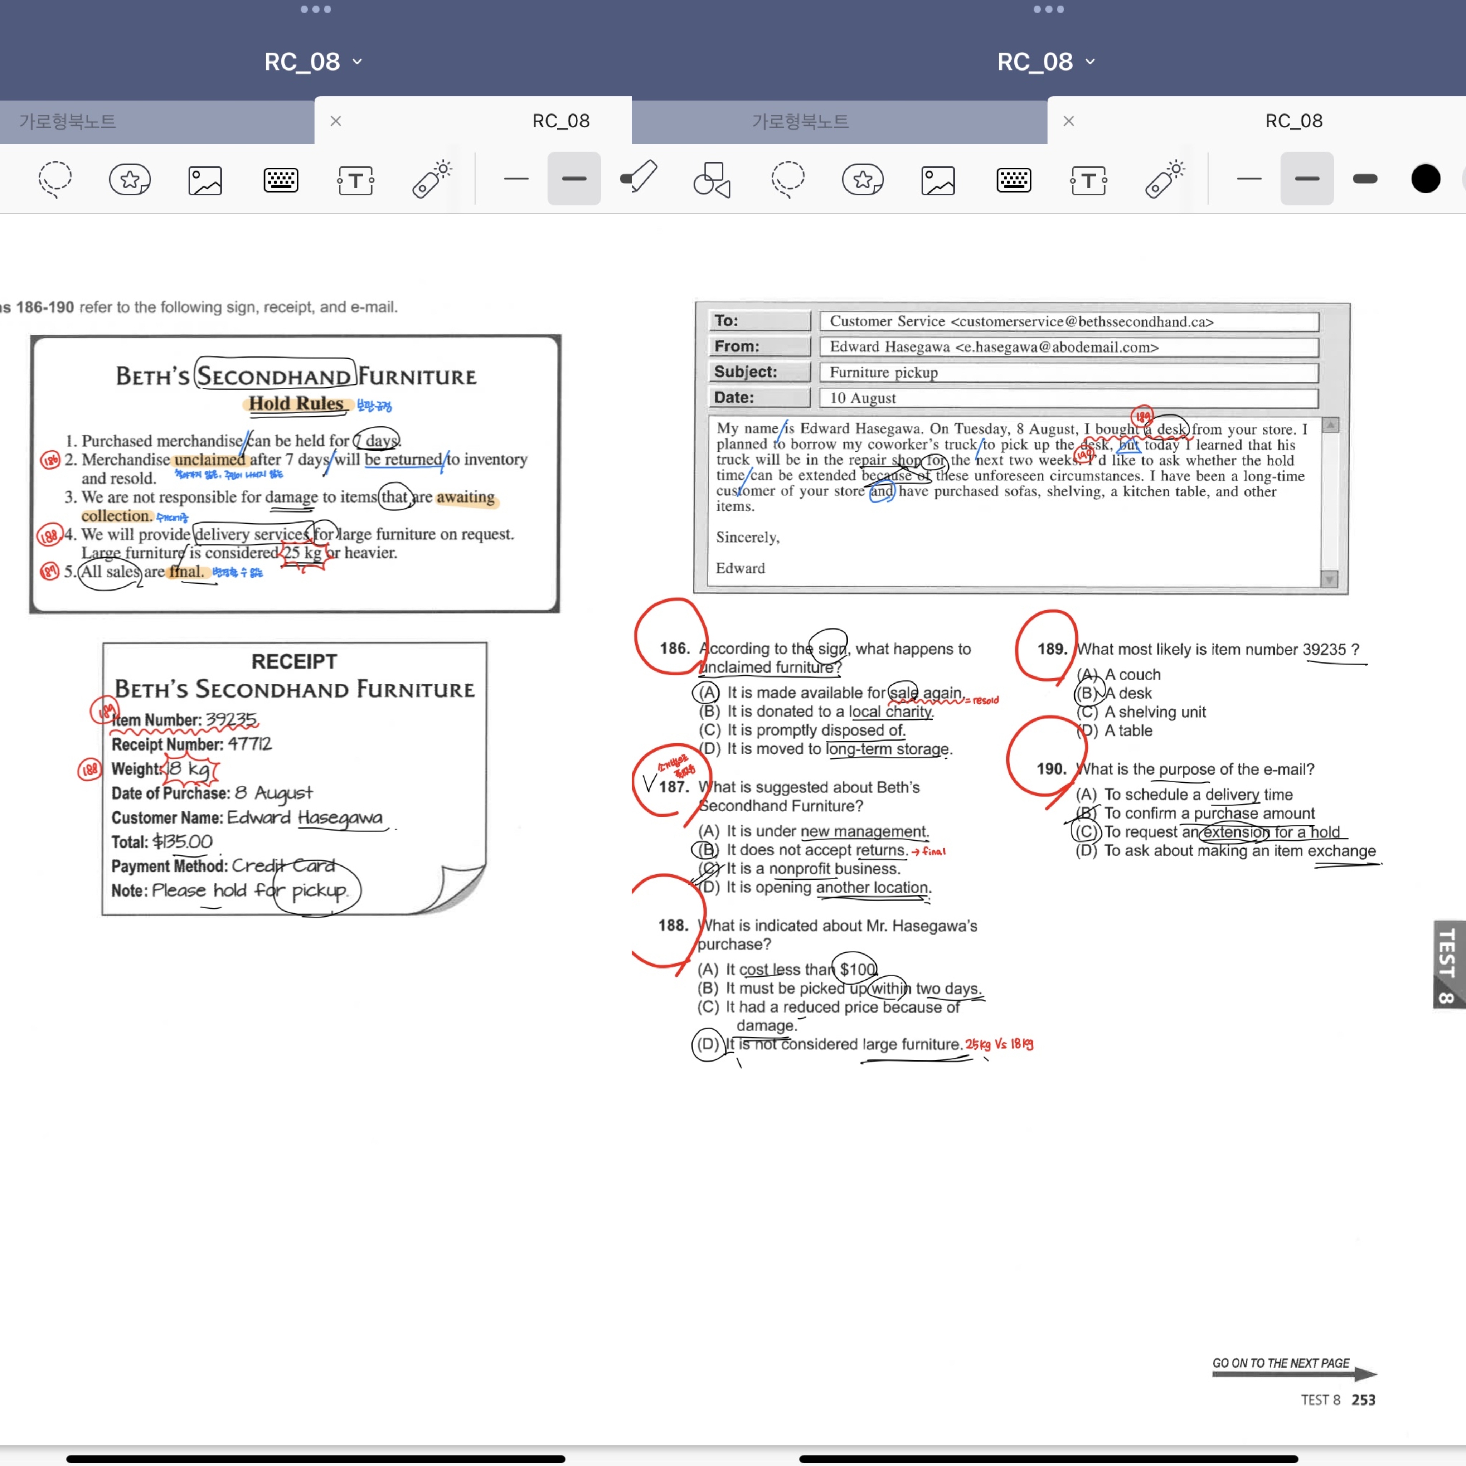Select the lasso tool in left pane
The height and width of the screenshot is (1466, 1466).
point(55,180)
